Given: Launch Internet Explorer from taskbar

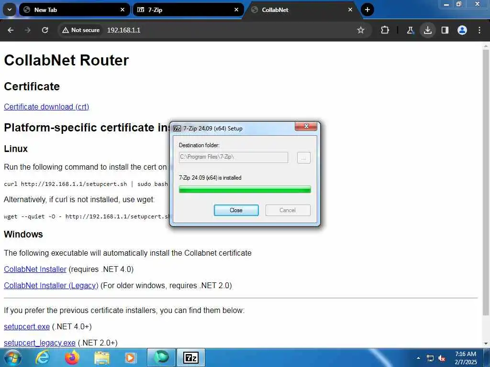Looking at the screenshot, I should click(x=42, y=357).
